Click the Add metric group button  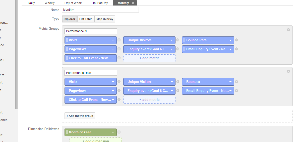click(x=80, y=116)
